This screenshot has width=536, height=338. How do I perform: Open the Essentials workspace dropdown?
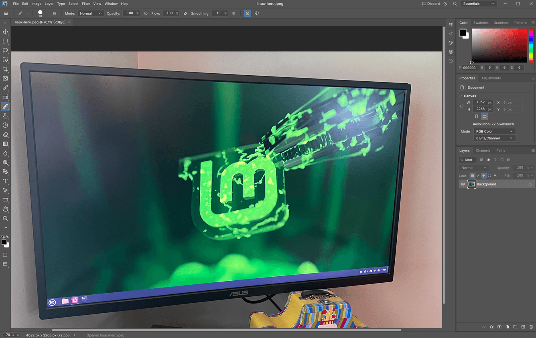479,4
